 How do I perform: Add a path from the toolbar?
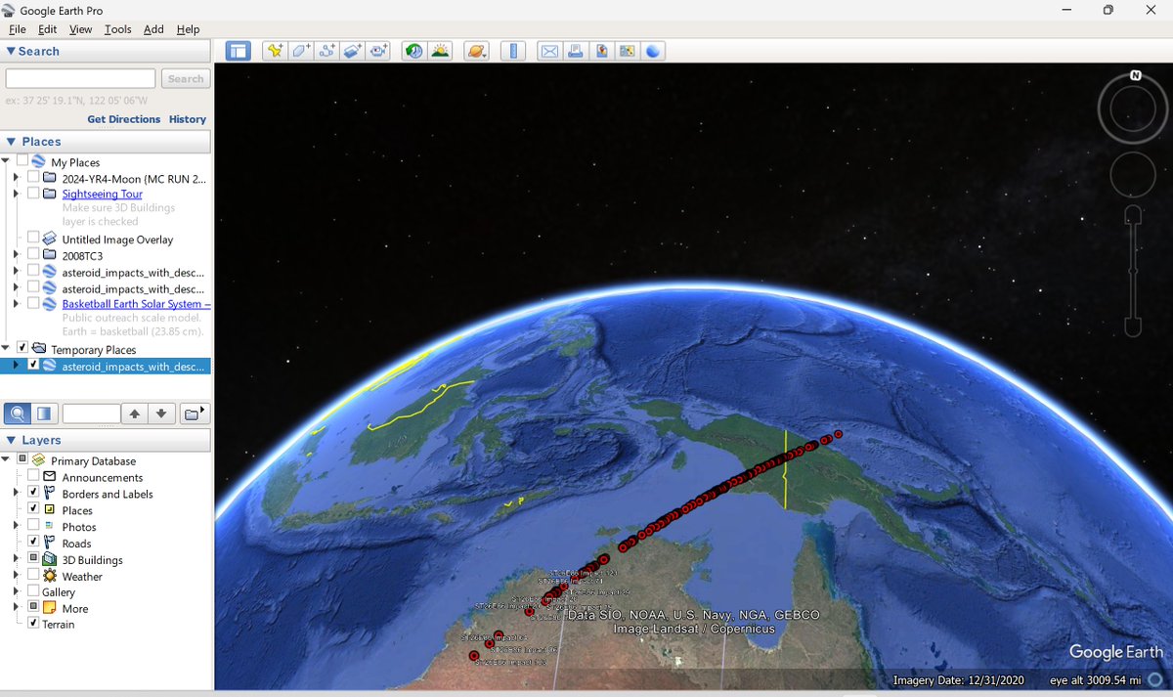click(x=326, y=51)
